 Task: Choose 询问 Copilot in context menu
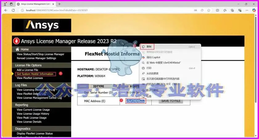pyautogui.click(x=170, y=57)
